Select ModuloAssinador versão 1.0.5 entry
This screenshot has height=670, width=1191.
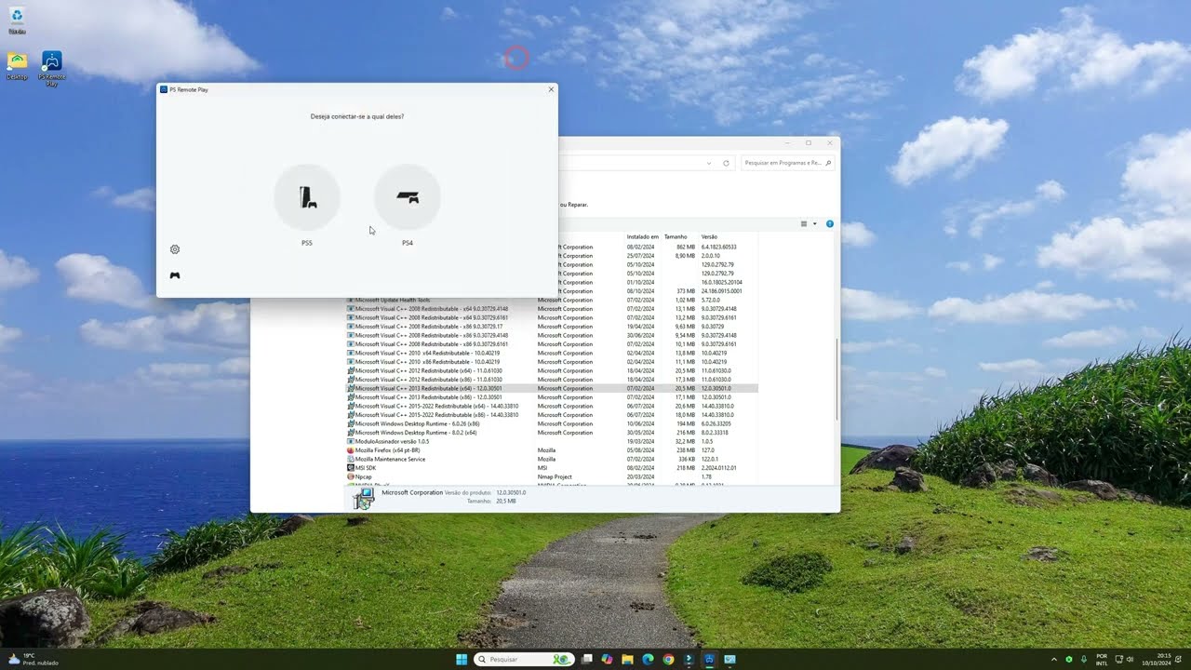tap(552, 441)
